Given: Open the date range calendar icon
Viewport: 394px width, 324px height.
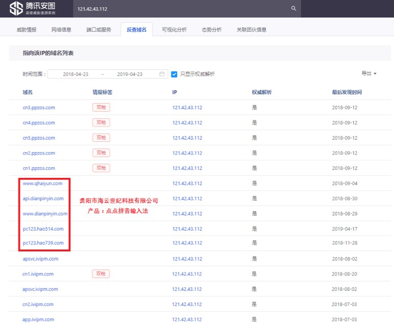Looking at the screenshot, I should 162,74.
